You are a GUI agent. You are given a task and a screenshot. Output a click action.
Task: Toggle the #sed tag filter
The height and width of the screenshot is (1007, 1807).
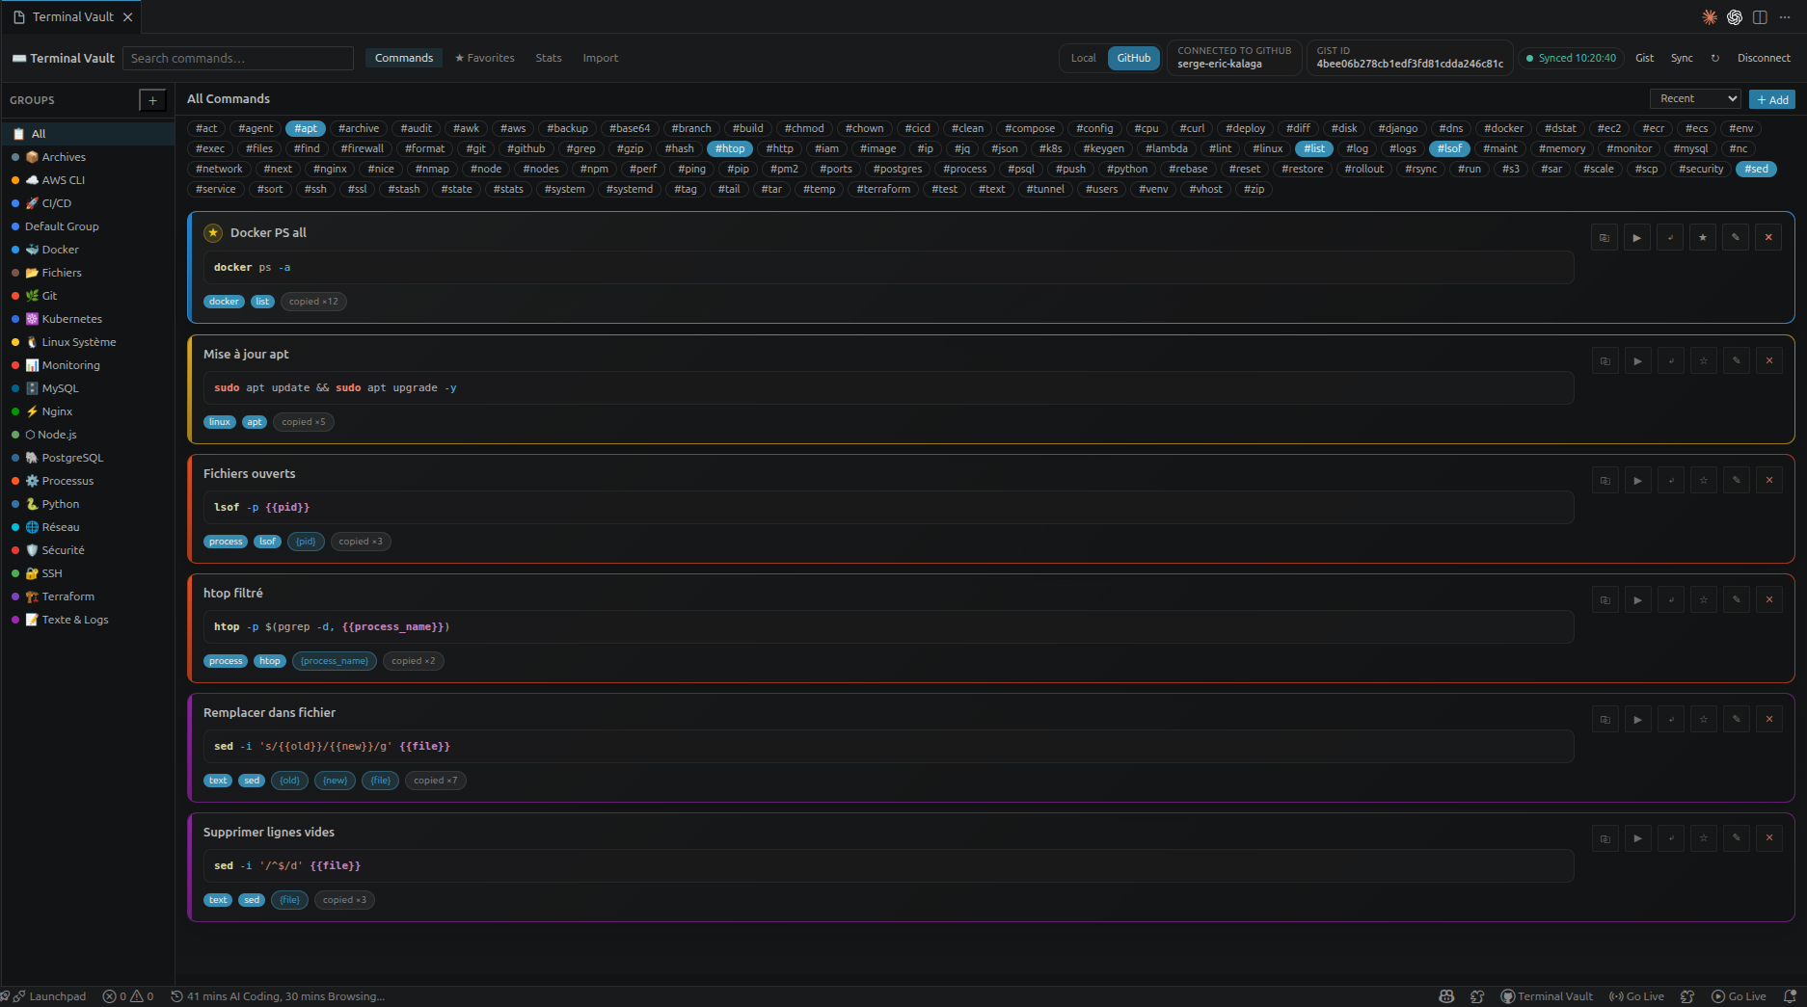1757,169
